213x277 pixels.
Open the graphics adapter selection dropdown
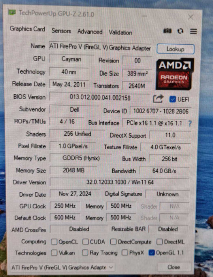pyautogui.click(x=62, y=267)
